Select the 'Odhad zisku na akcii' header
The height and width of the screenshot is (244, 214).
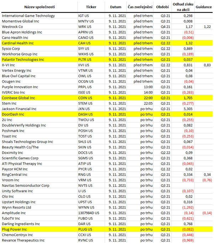[x=183, y=7]
